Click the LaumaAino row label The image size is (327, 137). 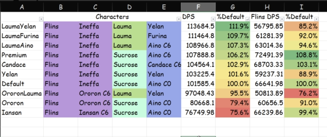tap(22, 45)
